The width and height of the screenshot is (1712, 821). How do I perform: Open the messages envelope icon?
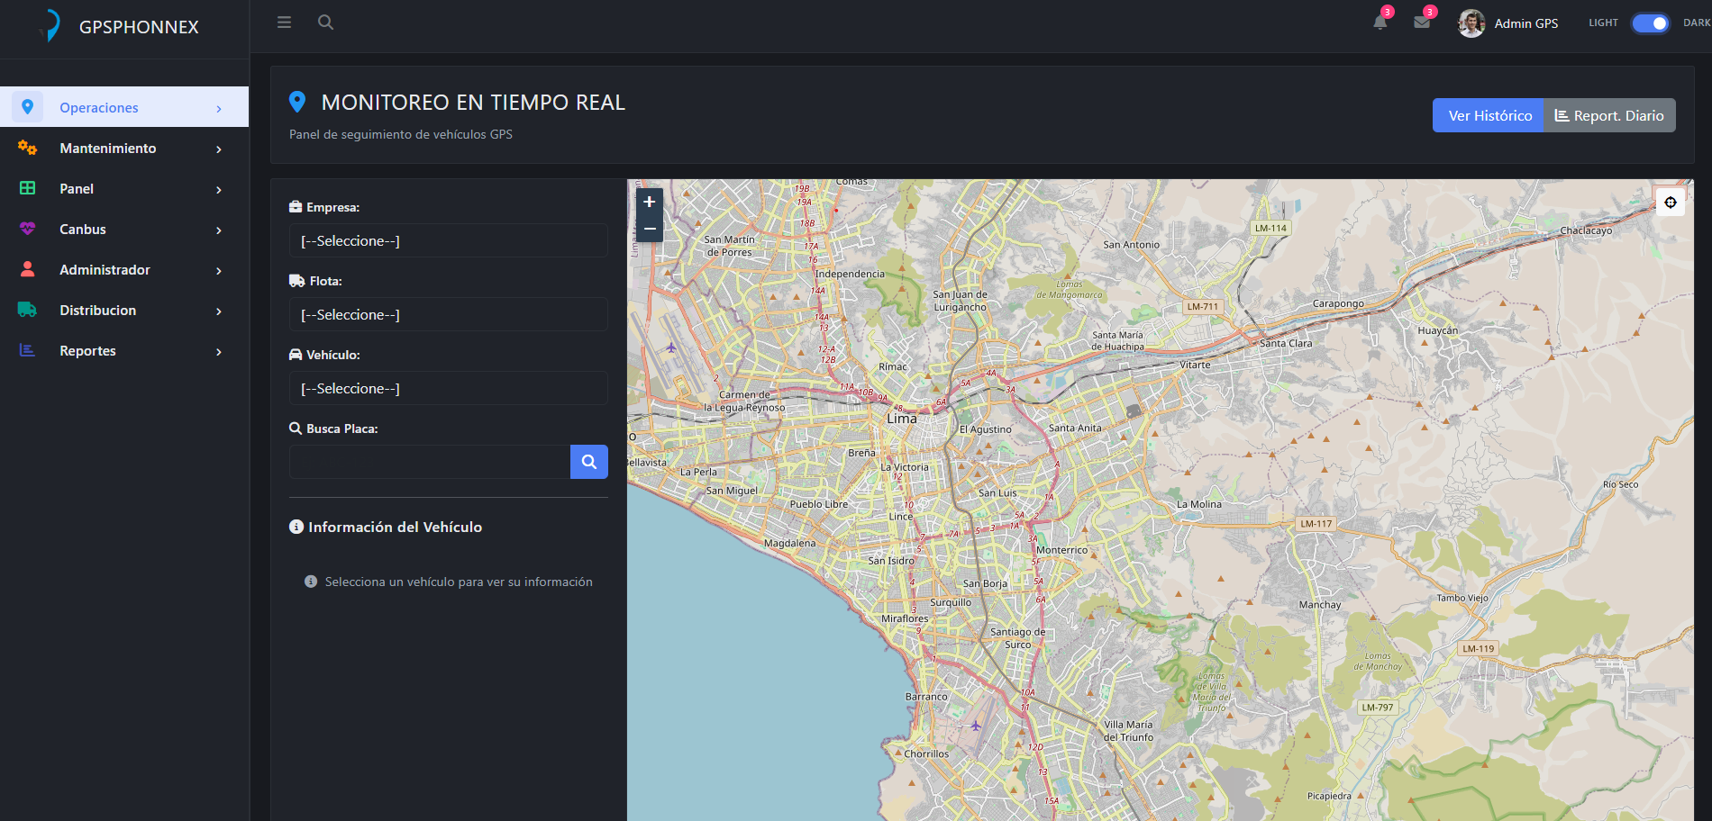[1422, 23]
